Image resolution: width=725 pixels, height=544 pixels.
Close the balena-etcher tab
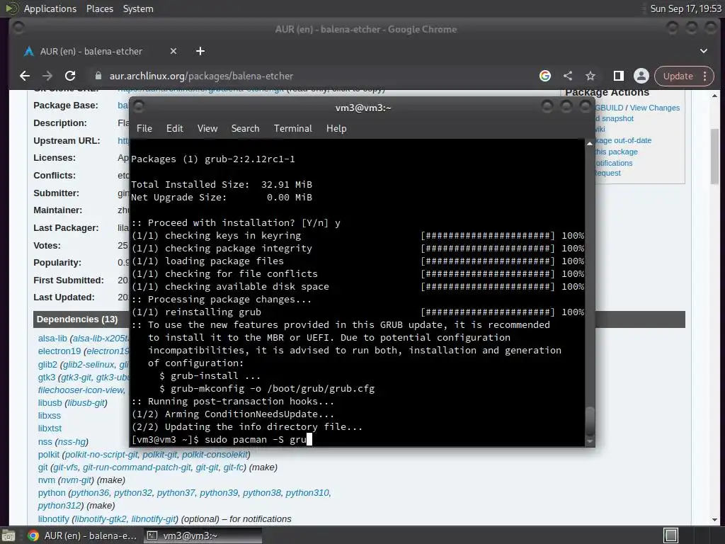(x=173, y=51)
